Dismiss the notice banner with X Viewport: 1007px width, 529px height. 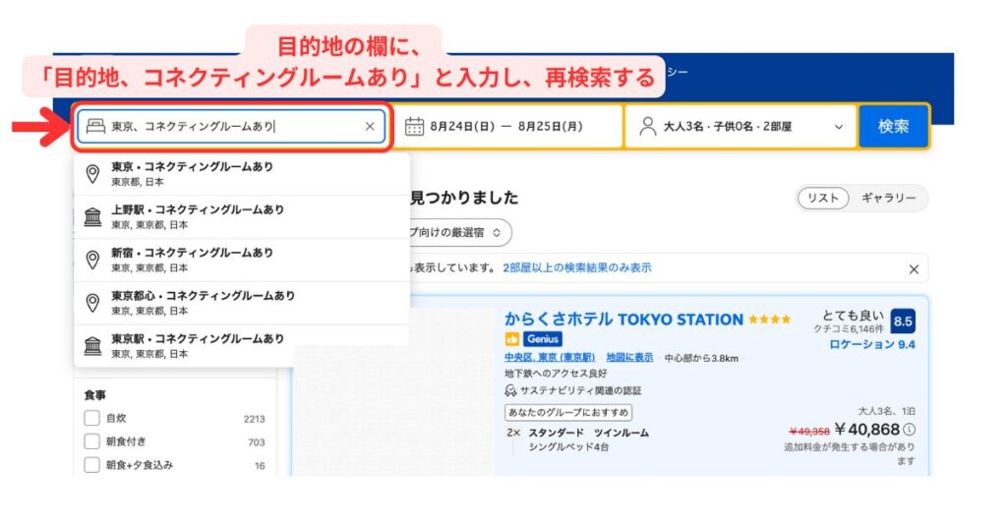pyautogui.click(x=914, y=269)
